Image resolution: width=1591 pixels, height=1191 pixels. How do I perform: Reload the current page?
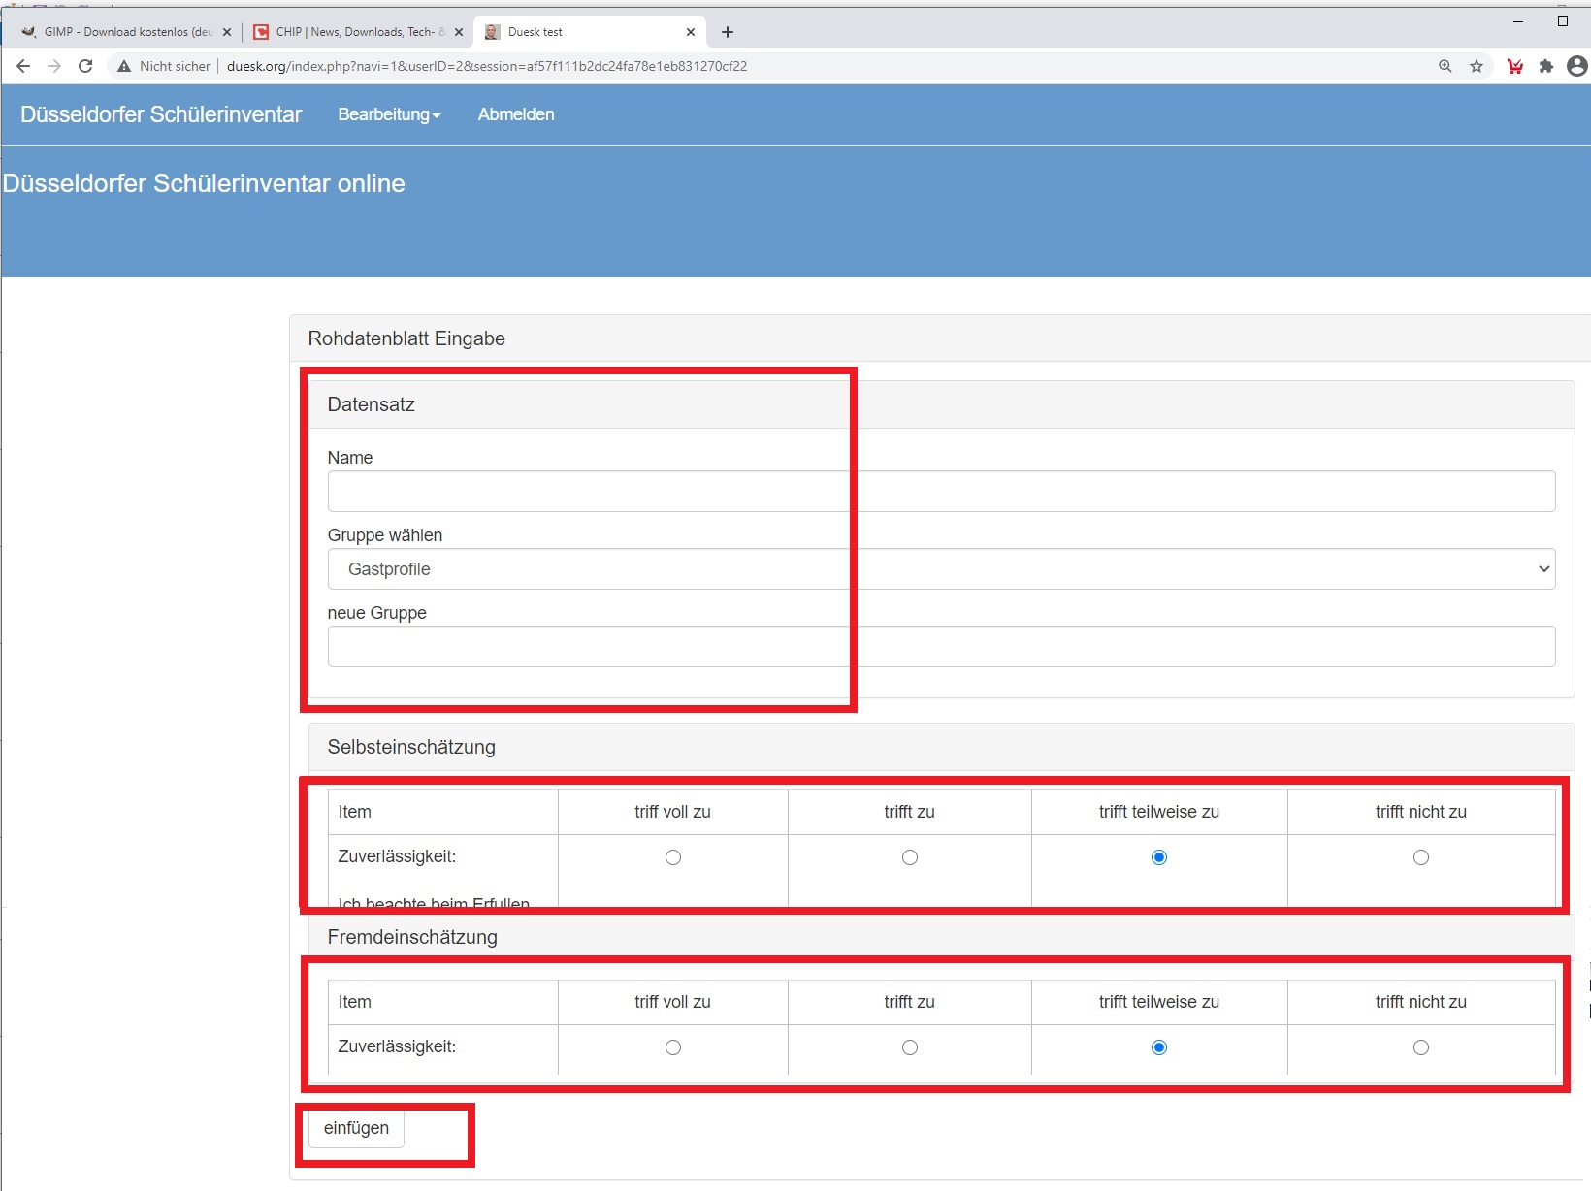point(85,66)
